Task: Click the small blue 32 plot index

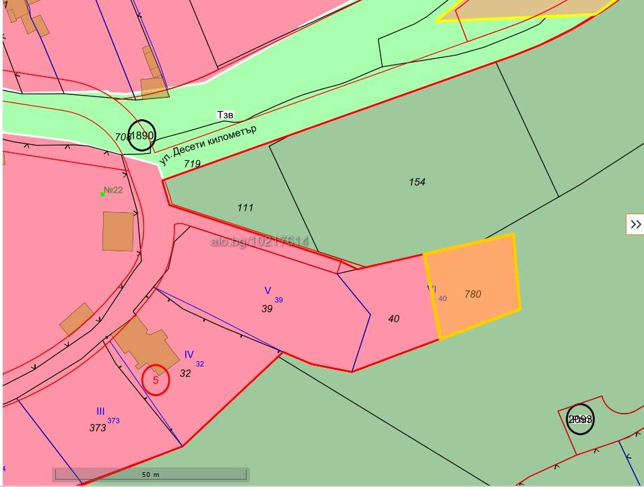Action: coord(200,364)
